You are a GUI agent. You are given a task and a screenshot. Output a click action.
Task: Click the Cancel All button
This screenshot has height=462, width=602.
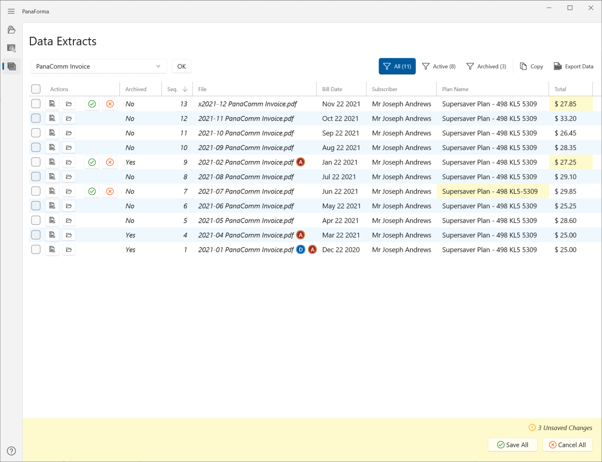(567, 445)
